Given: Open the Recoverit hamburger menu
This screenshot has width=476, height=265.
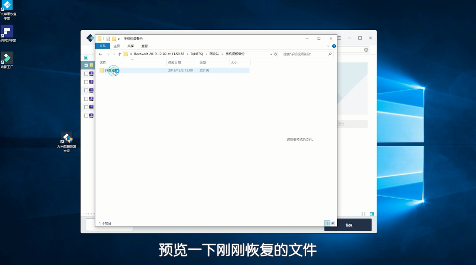Looking at the screenshot, I should (x=339, y=38).
